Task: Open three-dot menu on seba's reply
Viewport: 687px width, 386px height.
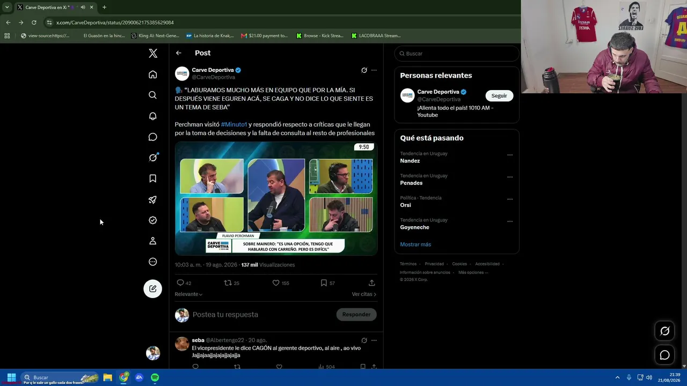Action: point(374,340)
